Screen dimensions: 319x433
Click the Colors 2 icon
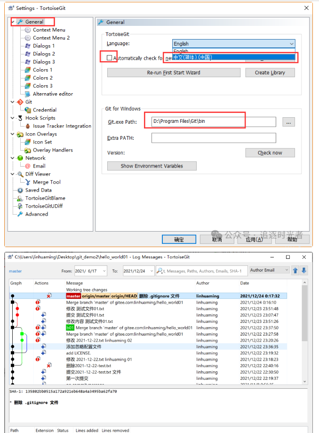coord(28,78)
